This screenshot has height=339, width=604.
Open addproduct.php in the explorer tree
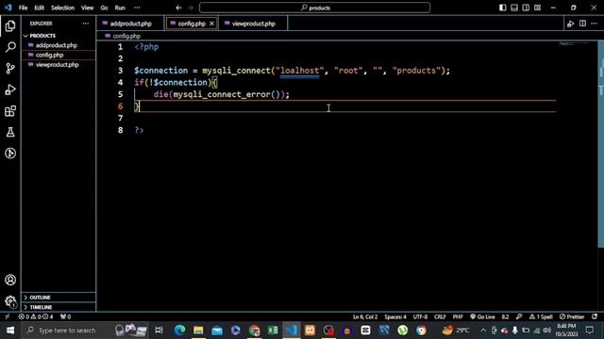[x=59, y=45]
